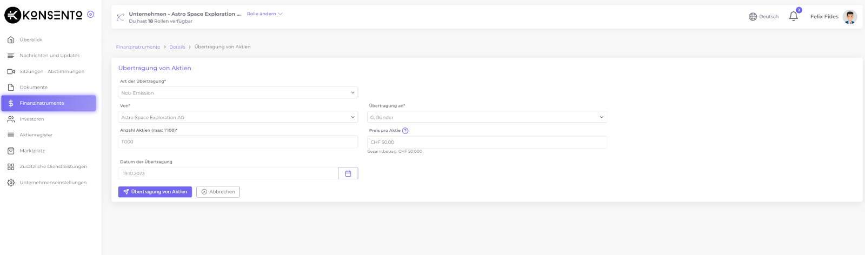Open Aktienregister in the sidebar
The image size is (865, 255).
[x=36, y=135]
